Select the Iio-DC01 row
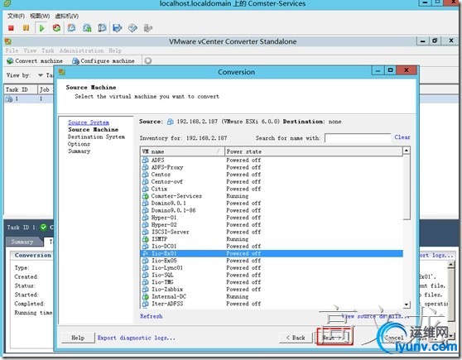The width and height of the screenshot is (462, 360). click(272, 246)
